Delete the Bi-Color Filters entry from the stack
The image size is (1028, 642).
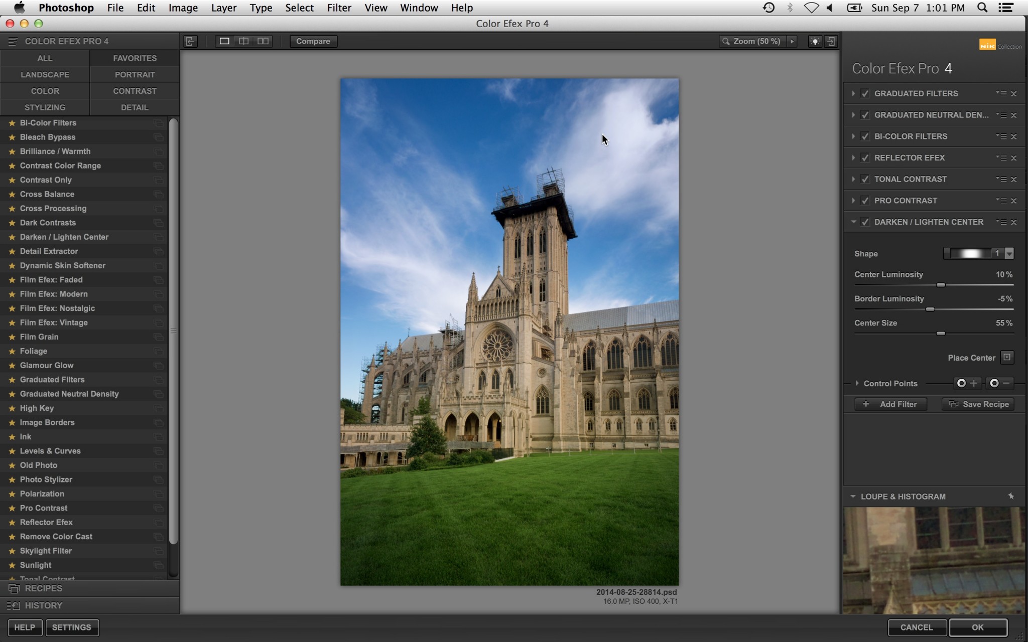(1013, 136)
